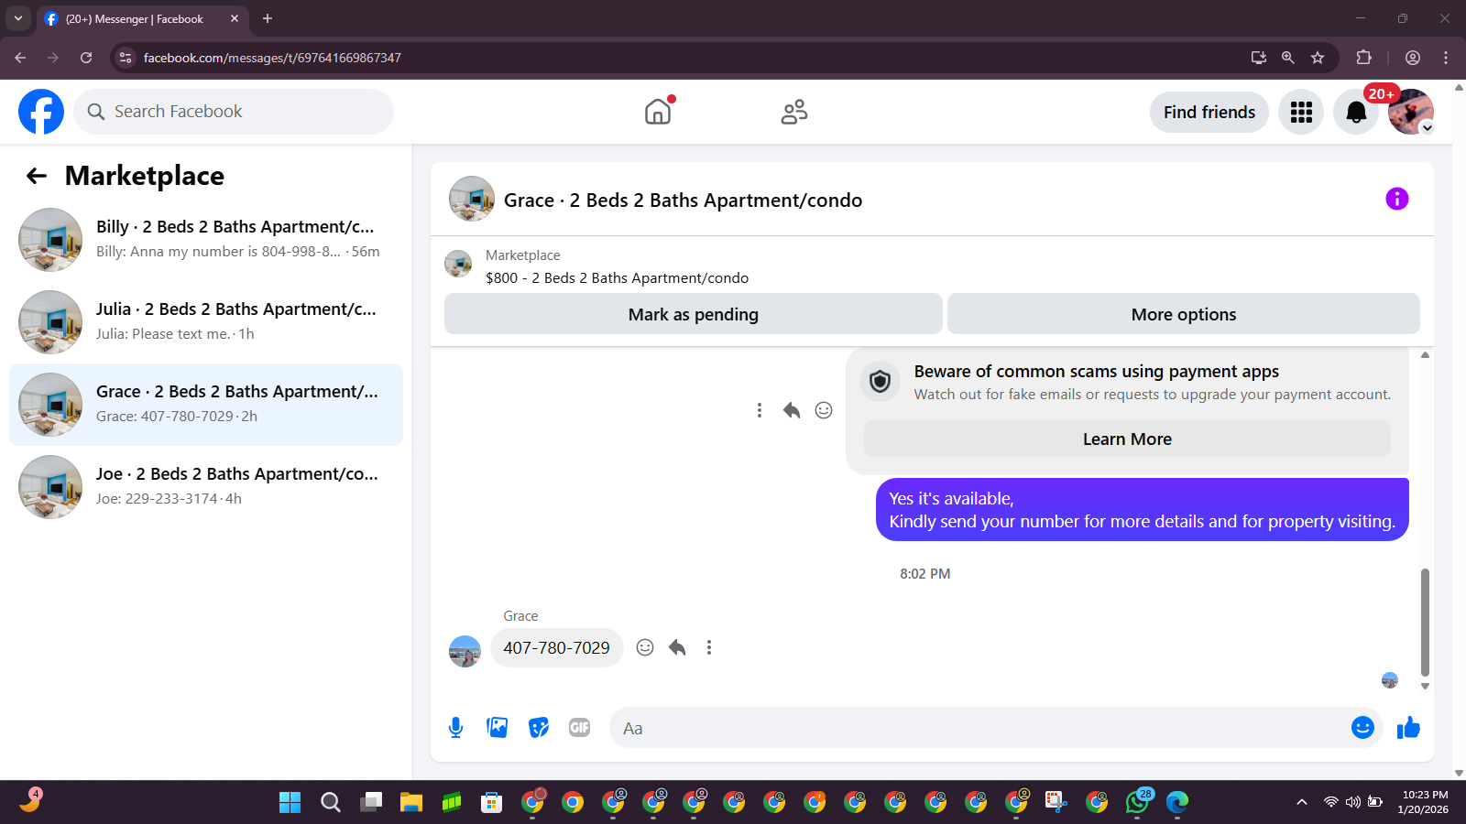The image size is (1466, 824).
Task: Click the Search Facebook field
Action: 234,112
